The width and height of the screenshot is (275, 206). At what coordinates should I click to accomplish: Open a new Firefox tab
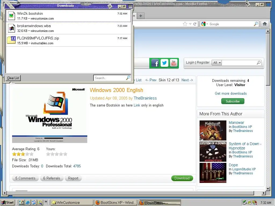[141, 16]
